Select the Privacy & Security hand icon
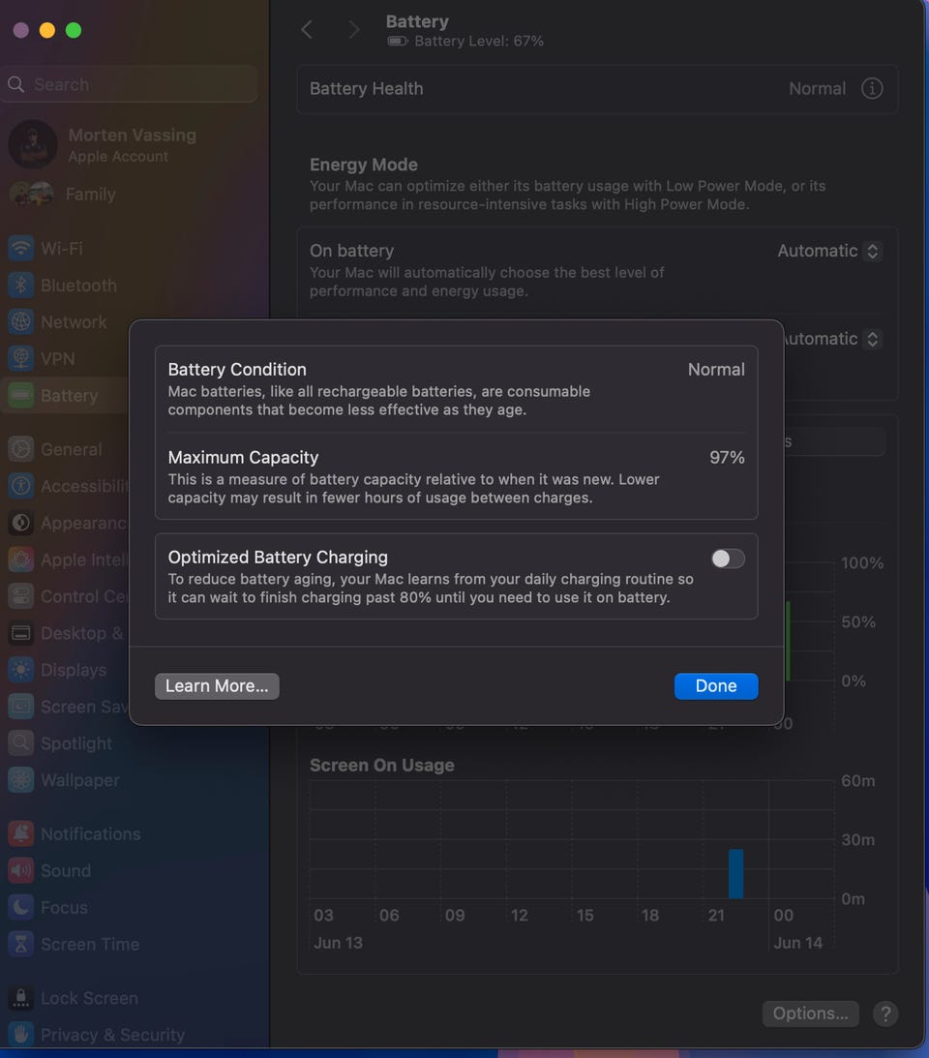929x1058 pixels. (21, 1035)
